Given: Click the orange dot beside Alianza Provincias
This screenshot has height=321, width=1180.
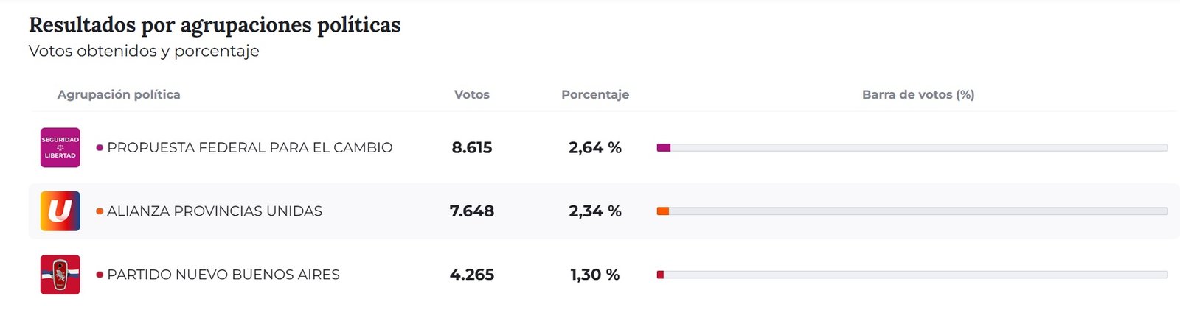Looking at the screenshot, I should [100, 211].
